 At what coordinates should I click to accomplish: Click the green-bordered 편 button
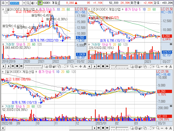(40, 3)
